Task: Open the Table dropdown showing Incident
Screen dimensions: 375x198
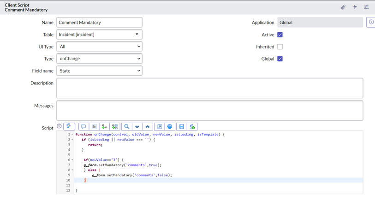Action: (x=99, y=34)
